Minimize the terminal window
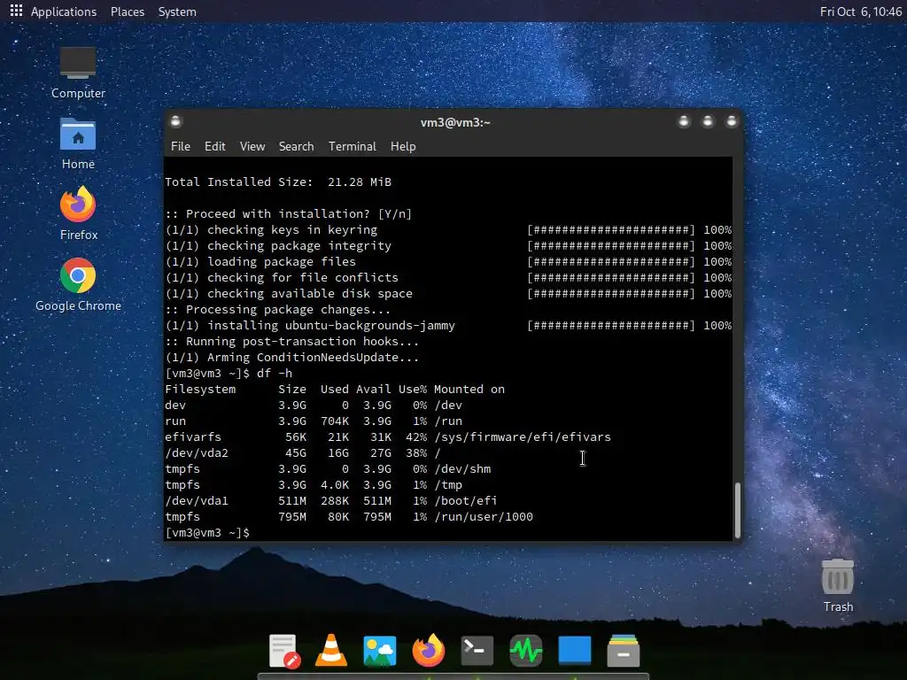The width and height of the screenshot is (907, 680). [x=684, y=121]
